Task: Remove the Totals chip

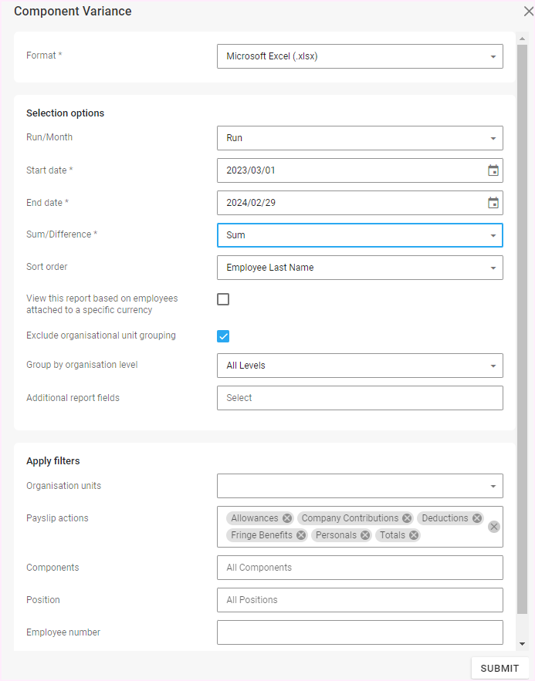Action: pyautogui.click(x=414, y=535)
